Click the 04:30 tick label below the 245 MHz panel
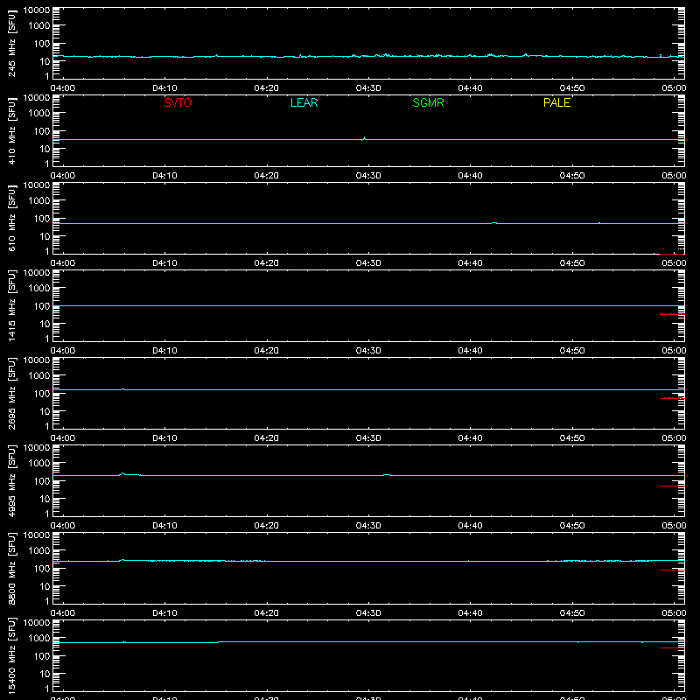The image size is (700, 700). point(368,88)
